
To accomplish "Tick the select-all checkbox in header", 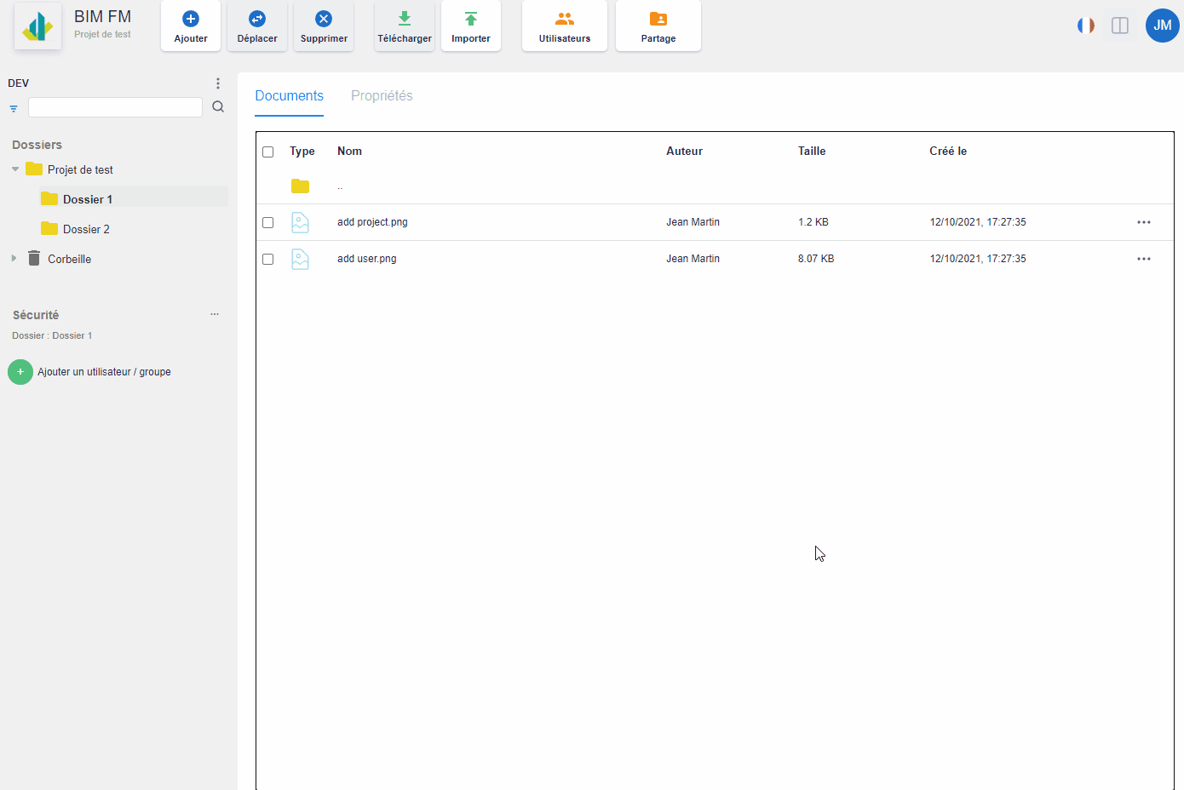I will [x=268, y=152].
